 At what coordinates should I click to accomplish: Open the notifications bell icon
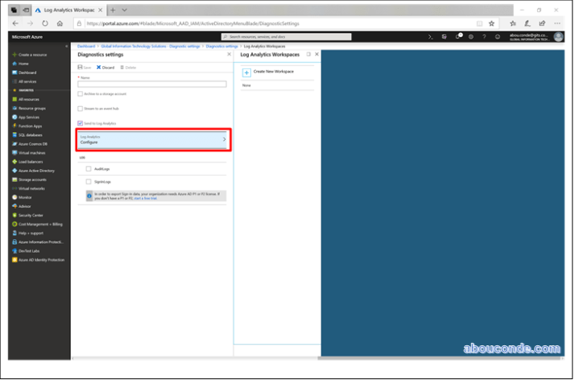point(458,36)
